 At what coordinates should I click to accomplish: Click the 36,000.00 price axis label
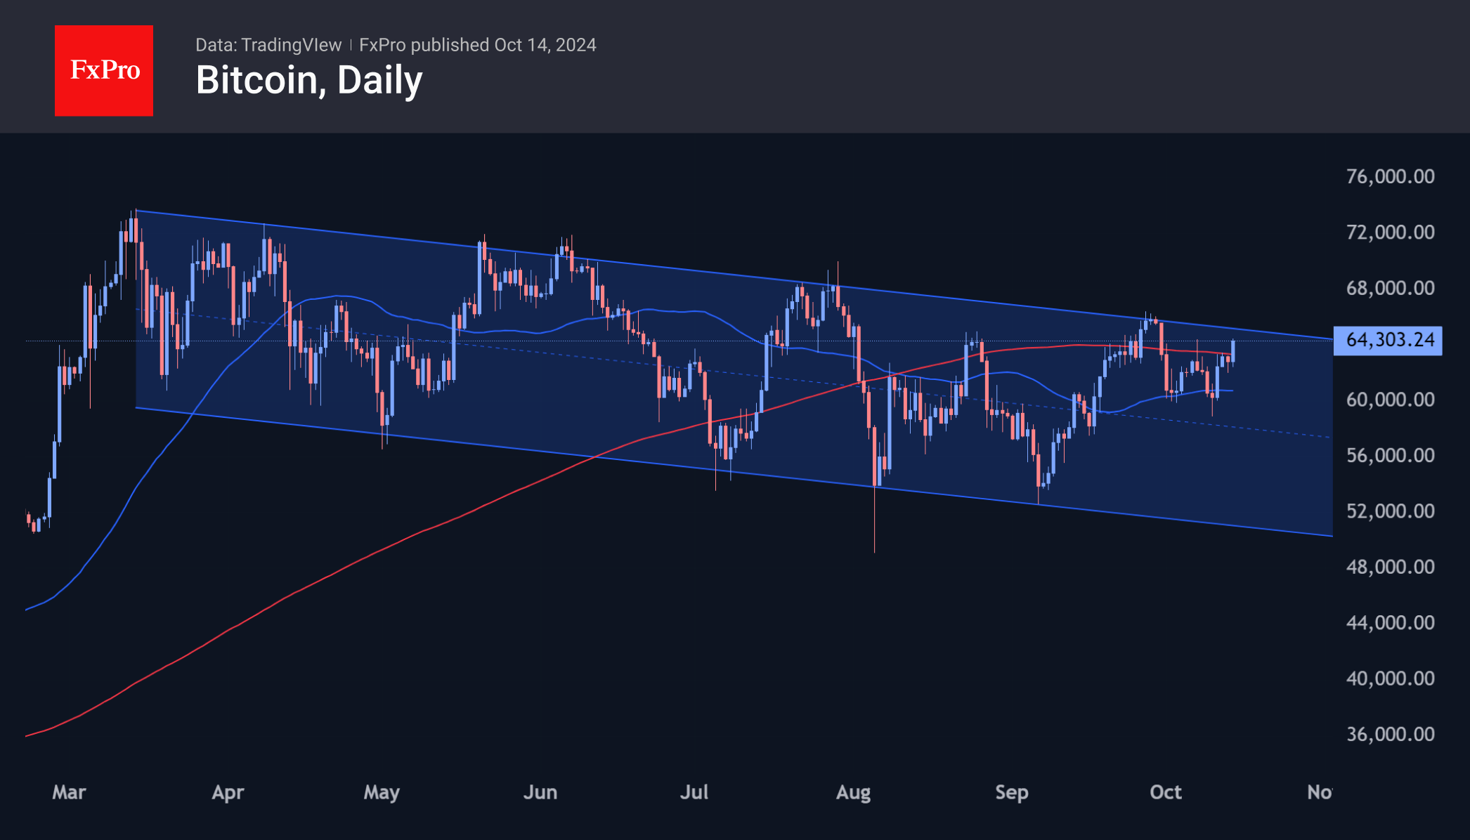click(1390, 734)
